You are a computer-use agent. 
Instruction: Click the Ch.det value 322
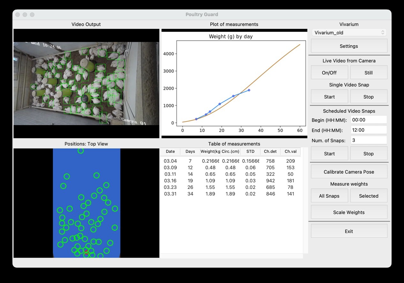[270, 174]
